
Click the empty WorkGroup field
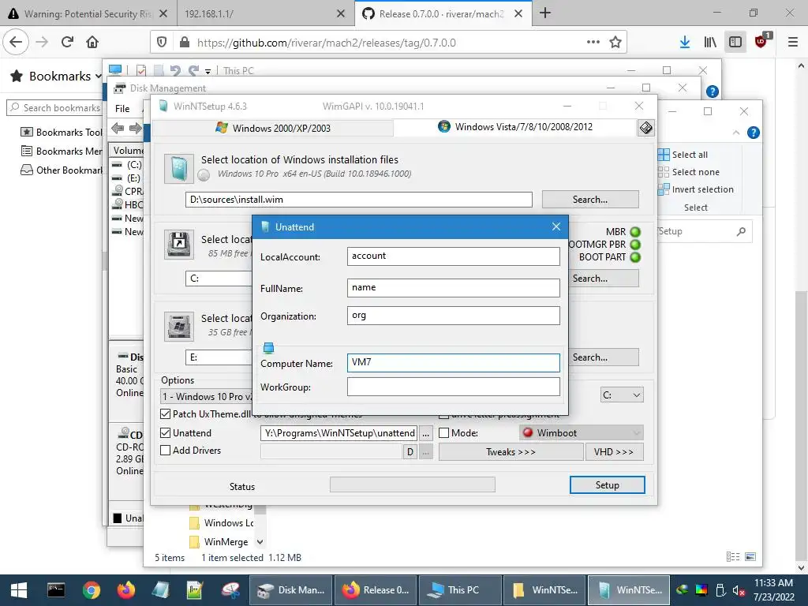click(x=454, y=387)
